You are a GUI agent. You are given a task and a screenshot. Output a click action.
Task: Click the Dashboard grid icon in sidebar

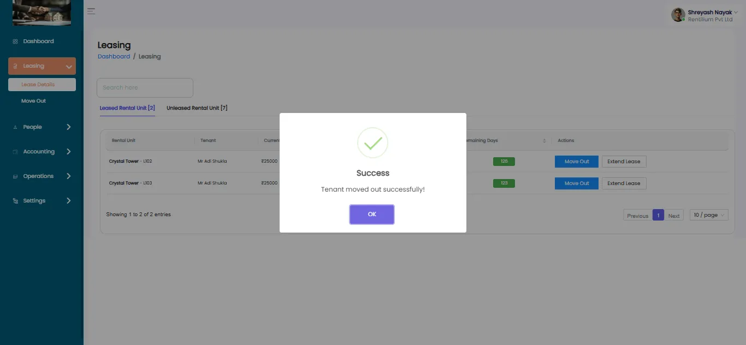[x=15, y=41]
